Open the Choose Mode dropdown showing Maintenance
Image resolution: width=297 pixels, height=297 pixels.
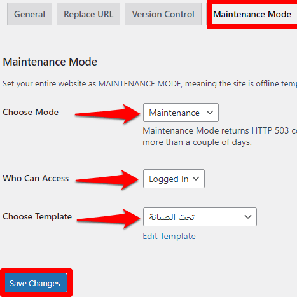click(x=181, y=113)
